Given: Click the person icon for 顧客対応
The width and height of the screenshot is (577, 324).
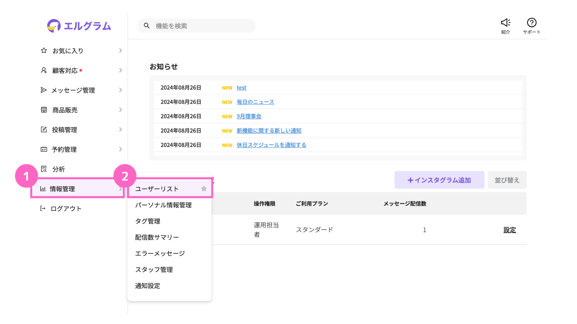Looking at the screenshot, I should [x=44, y=70].
